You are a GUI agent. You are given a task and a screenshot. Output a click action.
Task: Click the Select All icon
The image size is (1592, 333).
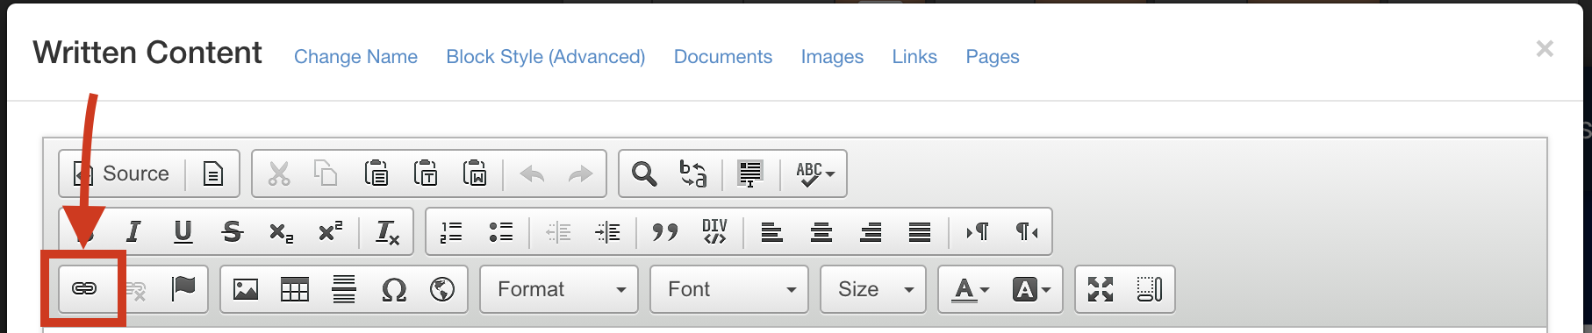coord(750,174)
